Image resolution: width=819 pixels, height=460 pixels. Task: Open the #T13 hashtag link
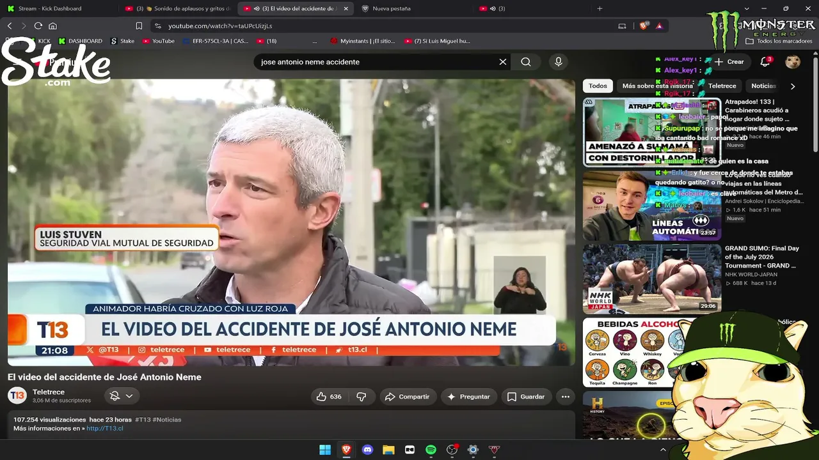point(143,420)
